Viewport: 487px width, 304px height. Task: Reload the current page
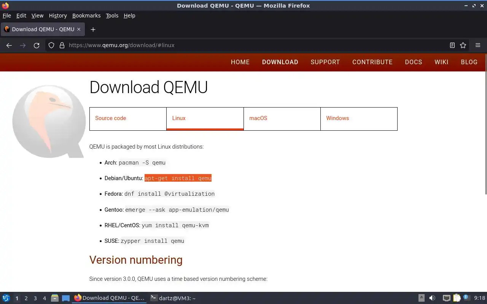pyautogui.click(x=37, y=45)
